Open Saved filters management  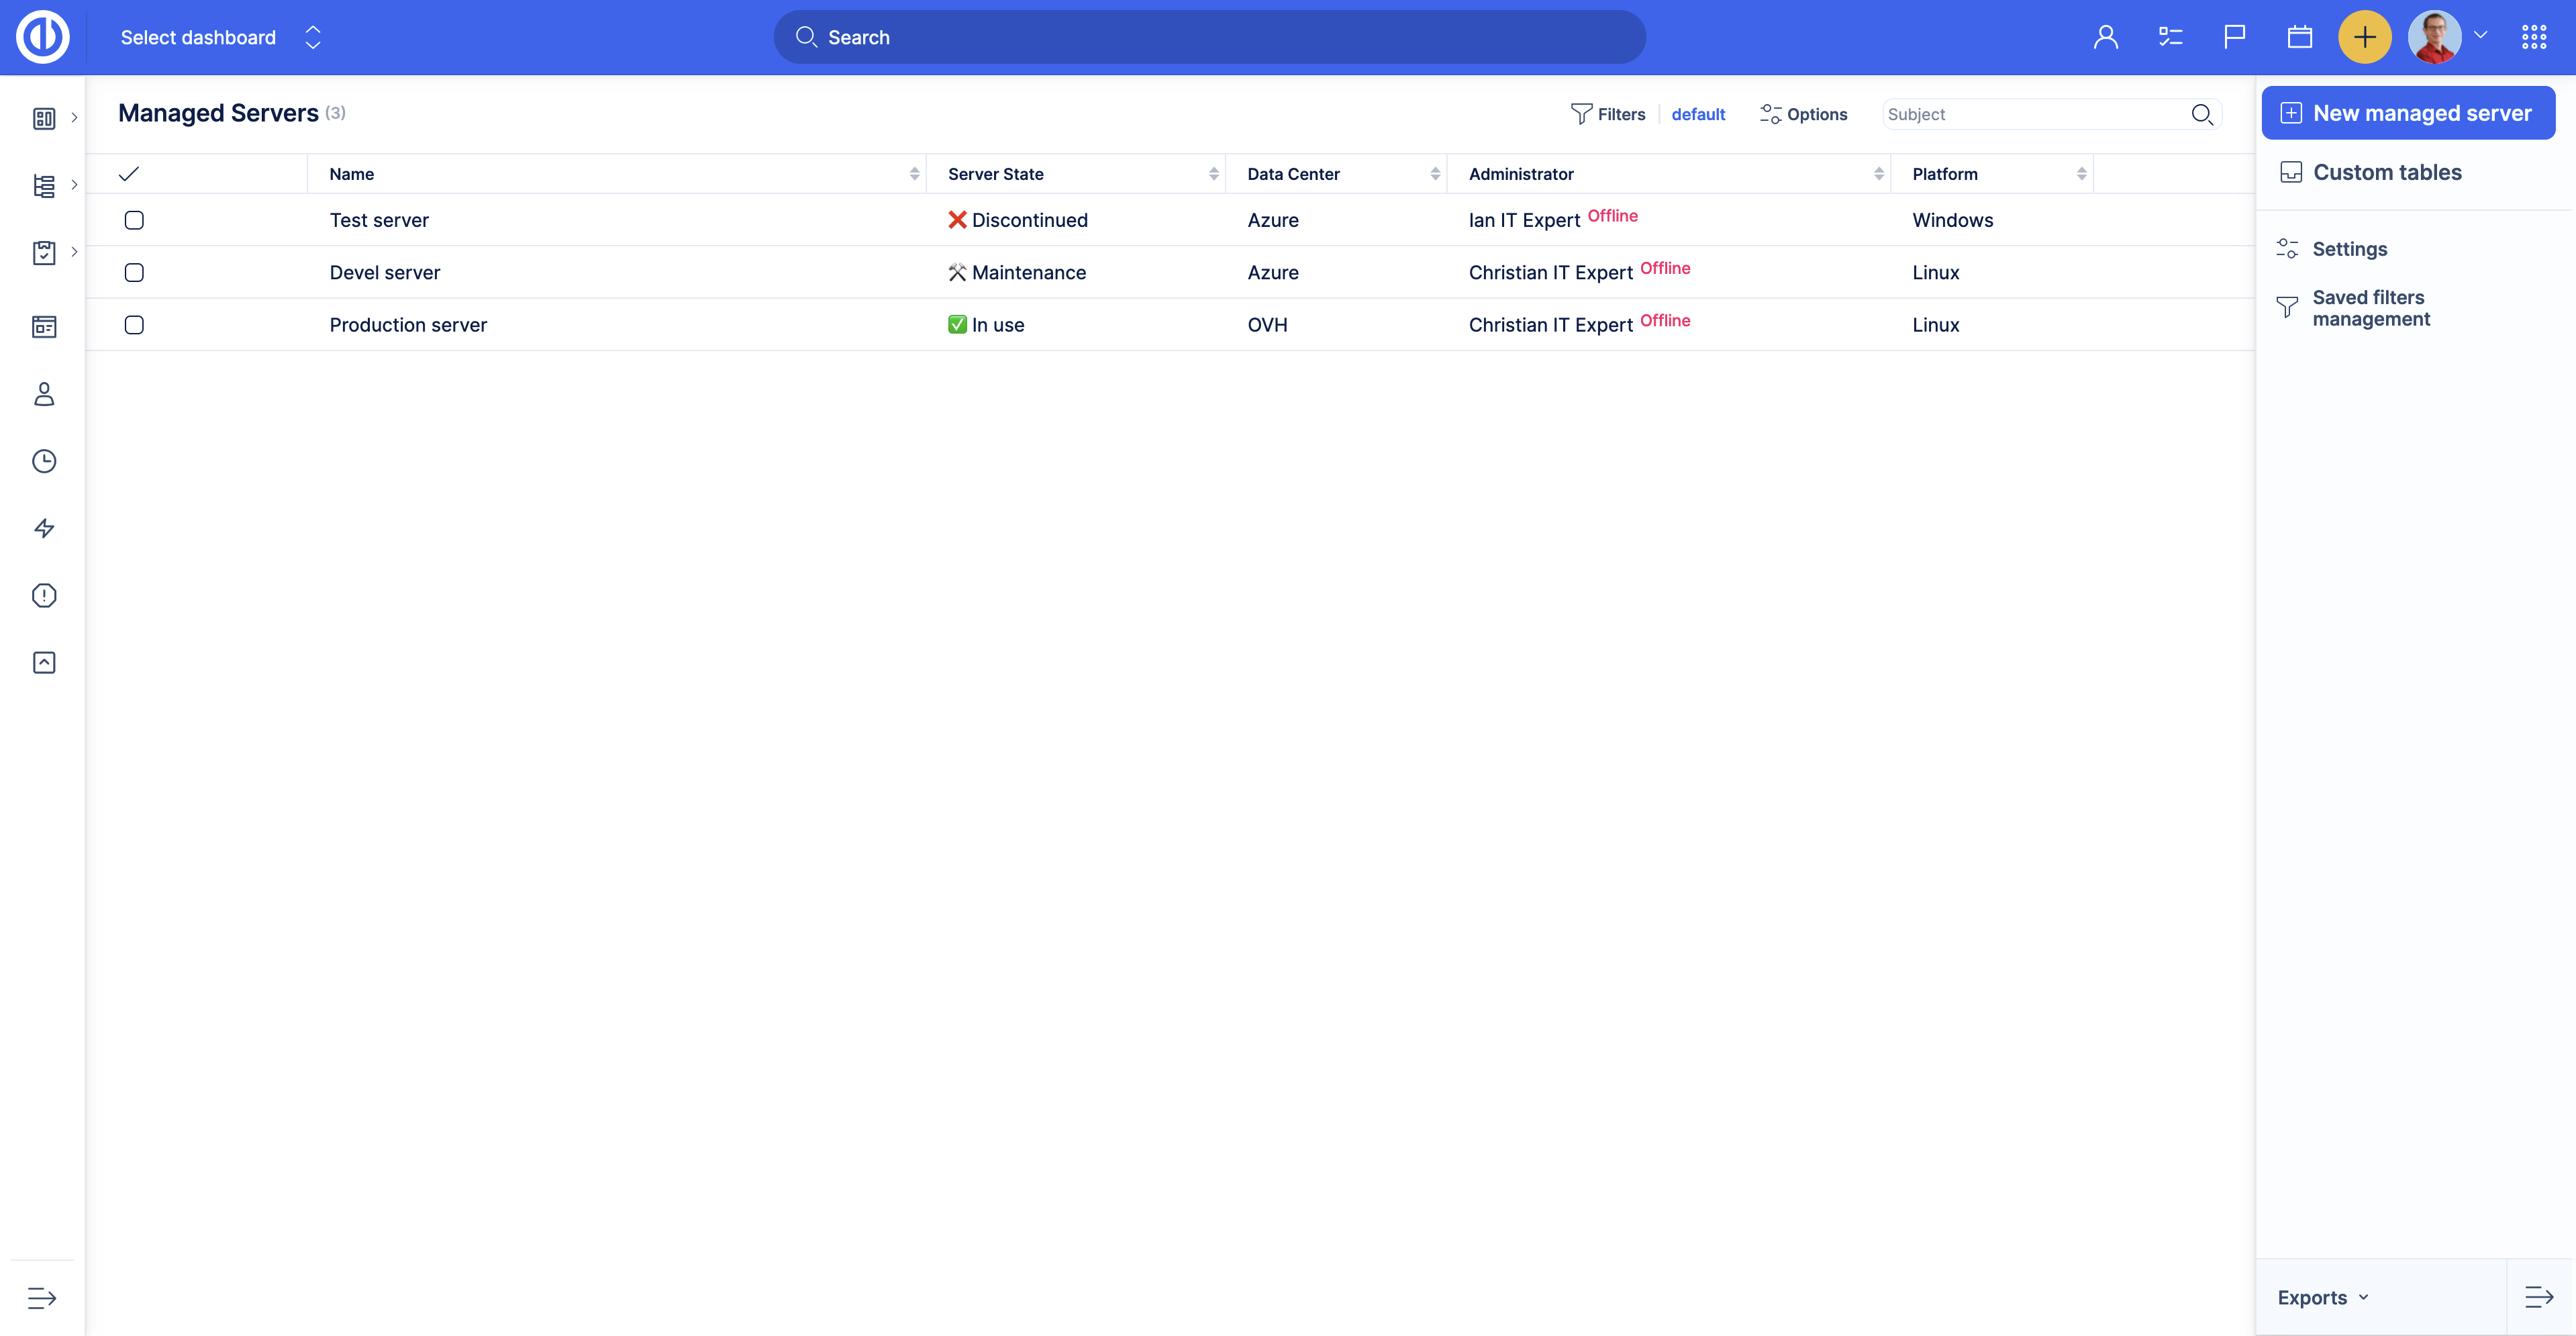point(2370,308)
